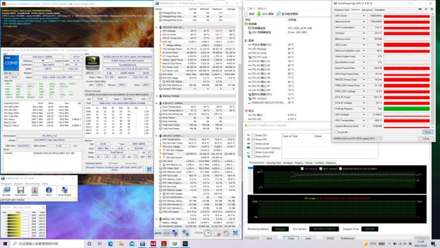
Task: Launch Microsoft Edge from the taskbar
Action: point(110,244)
